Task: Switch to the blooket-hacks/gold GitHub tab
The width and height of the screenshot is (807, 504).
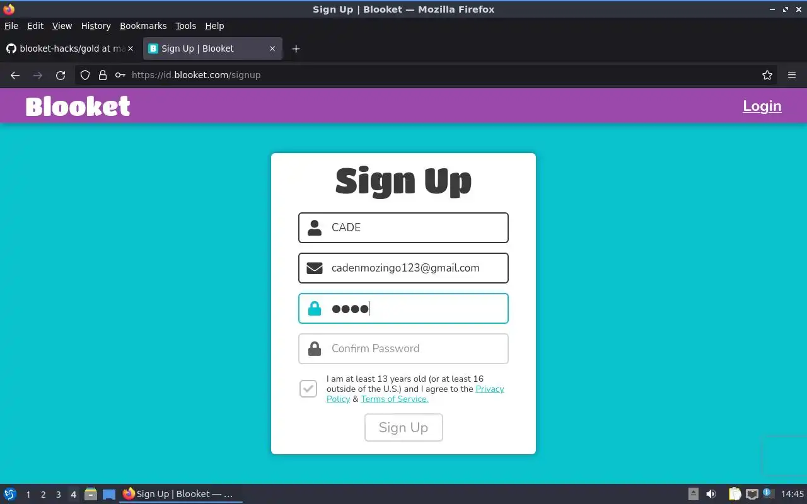Action: (70, 49)
